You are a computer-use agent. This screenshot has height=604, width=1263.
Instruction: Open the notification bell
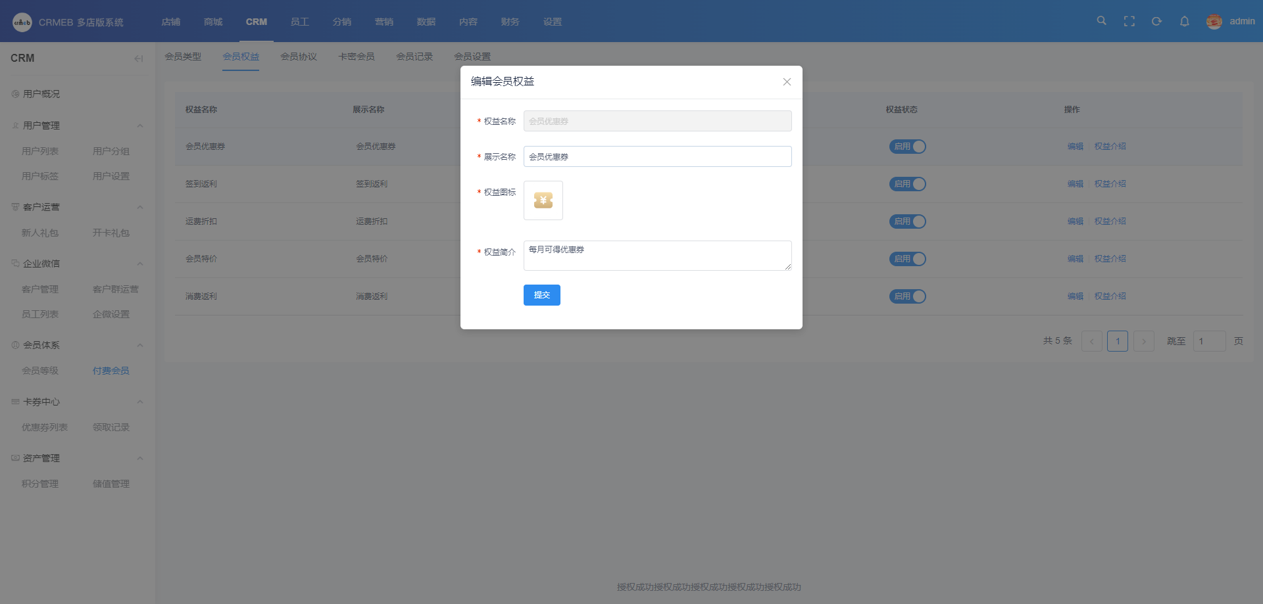coord(1184,22)
